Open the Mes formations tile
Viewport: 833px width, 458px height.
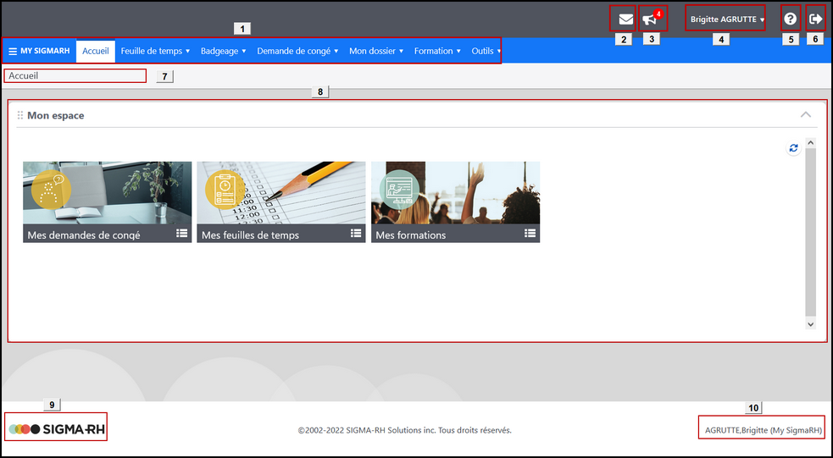(x=455, y=201)
